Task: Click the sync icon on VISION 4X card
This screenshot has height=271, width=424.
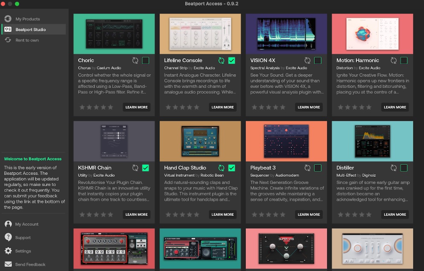Action: click(308, 61)
